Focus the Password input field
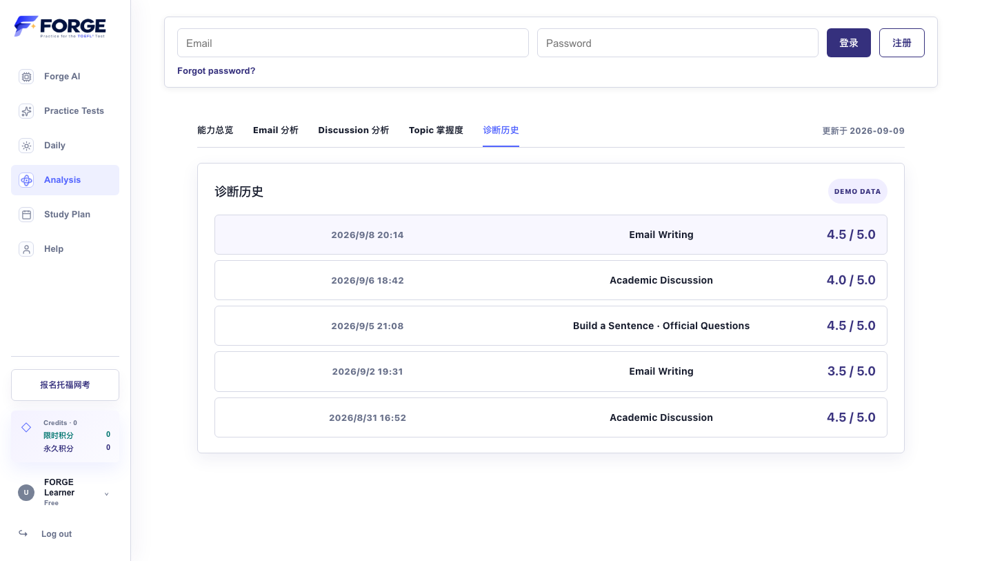993x561 pixels. click(x=678, y=43)
